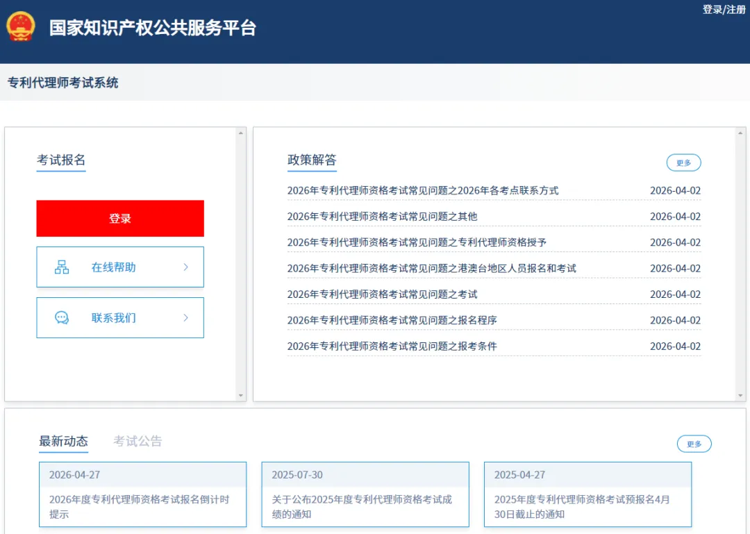Open FAQ 常见问题之考试
Viewport: 750px width, 534px height.
point(382,294)
